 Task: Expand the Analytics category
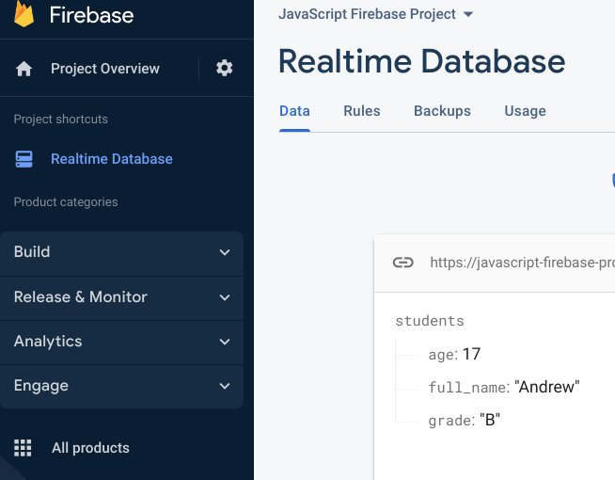[x=121, y=342]
